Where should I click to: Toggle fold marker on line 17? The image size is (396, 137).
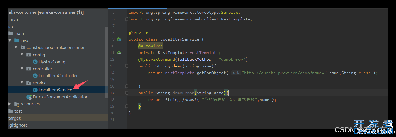[127, 93]
